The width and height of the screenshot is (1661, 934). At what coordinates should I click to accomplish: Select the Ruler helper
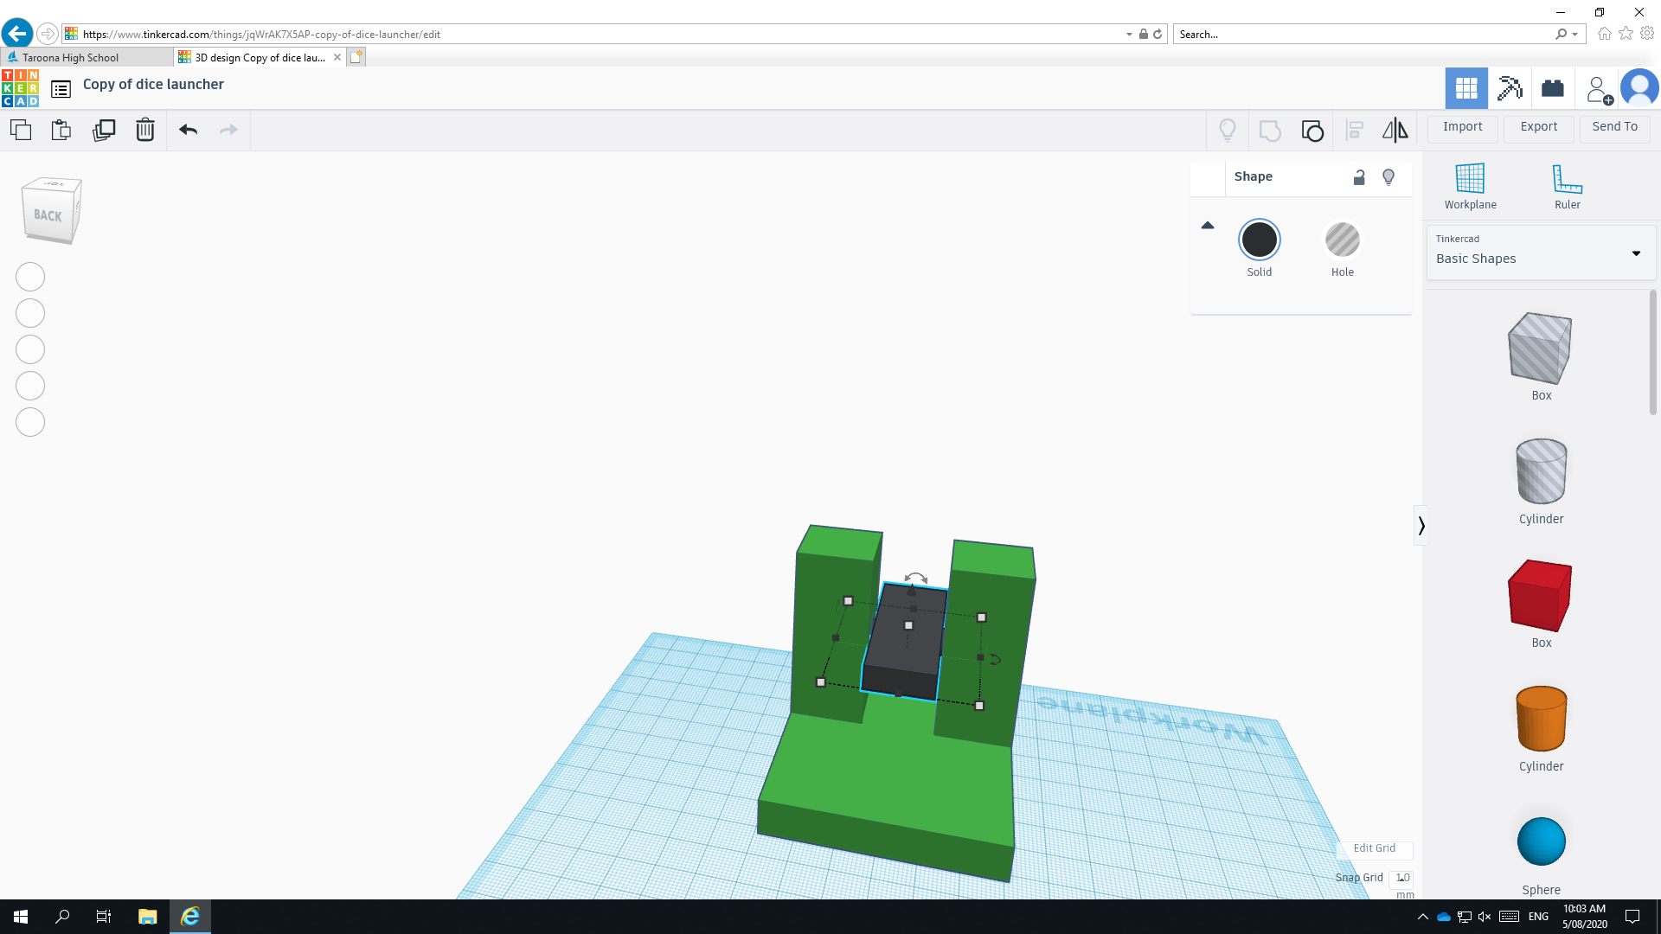click(1567, 184)
